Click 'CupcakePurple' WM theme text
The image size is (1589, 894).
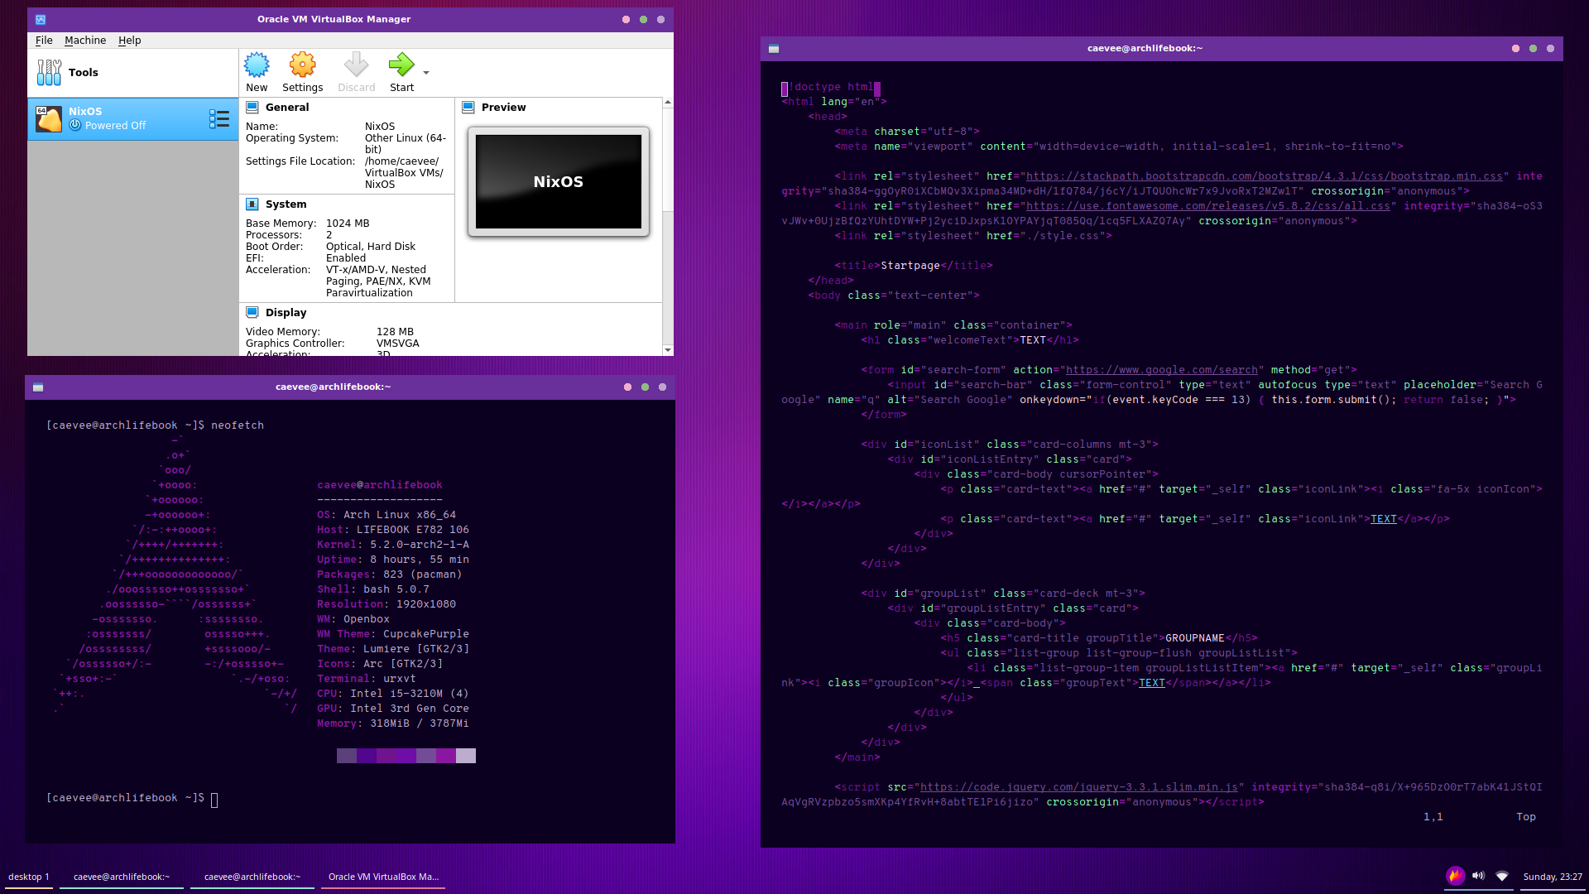426,634
